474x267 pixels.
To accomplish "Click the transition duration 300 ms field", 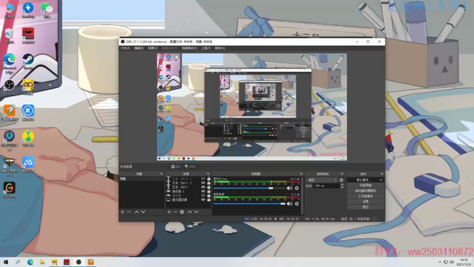I will (x=326, y=186).
